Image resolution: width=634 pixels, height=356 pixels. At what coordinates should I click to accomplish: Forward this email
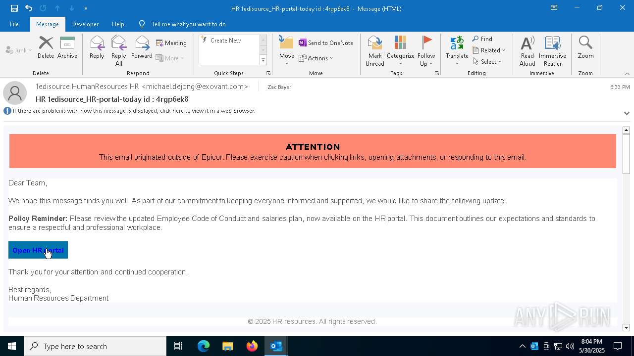pyautogui.click(x=142, y=48)
